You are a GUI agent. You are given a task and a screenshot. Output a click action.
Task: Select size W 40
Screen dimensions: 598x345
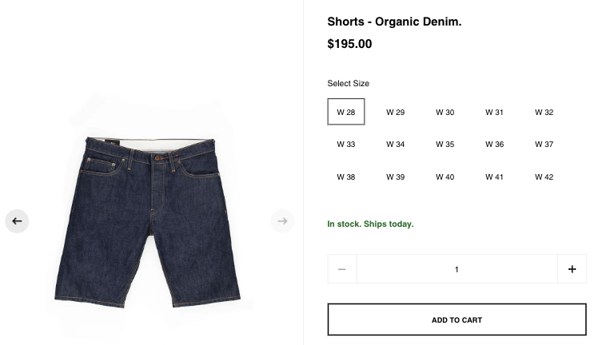pyautogui.click(x=445, y=177)
